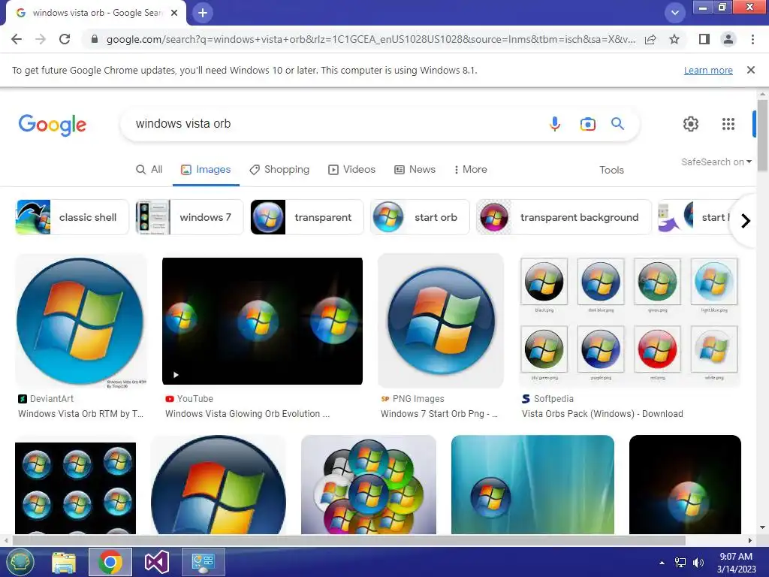The height and width of the screenshot is (577, 769).
Task: Open the Windows Vista Glowing Orb Evolution link
Action: click(x=247, y=414)
